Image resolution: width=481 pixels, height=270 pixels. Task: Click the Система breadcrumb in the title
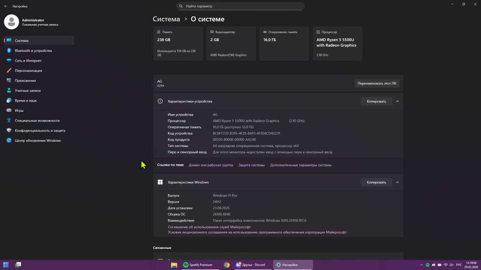click(166, 19)
